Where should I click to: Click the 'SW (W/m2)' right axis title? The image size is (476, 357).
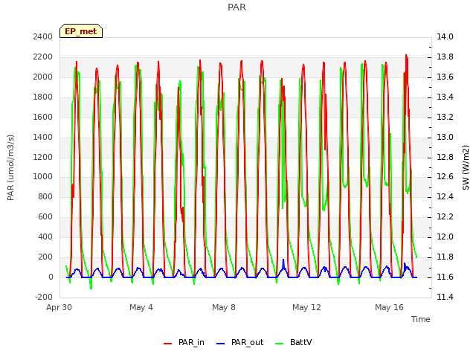pos(466,167)
